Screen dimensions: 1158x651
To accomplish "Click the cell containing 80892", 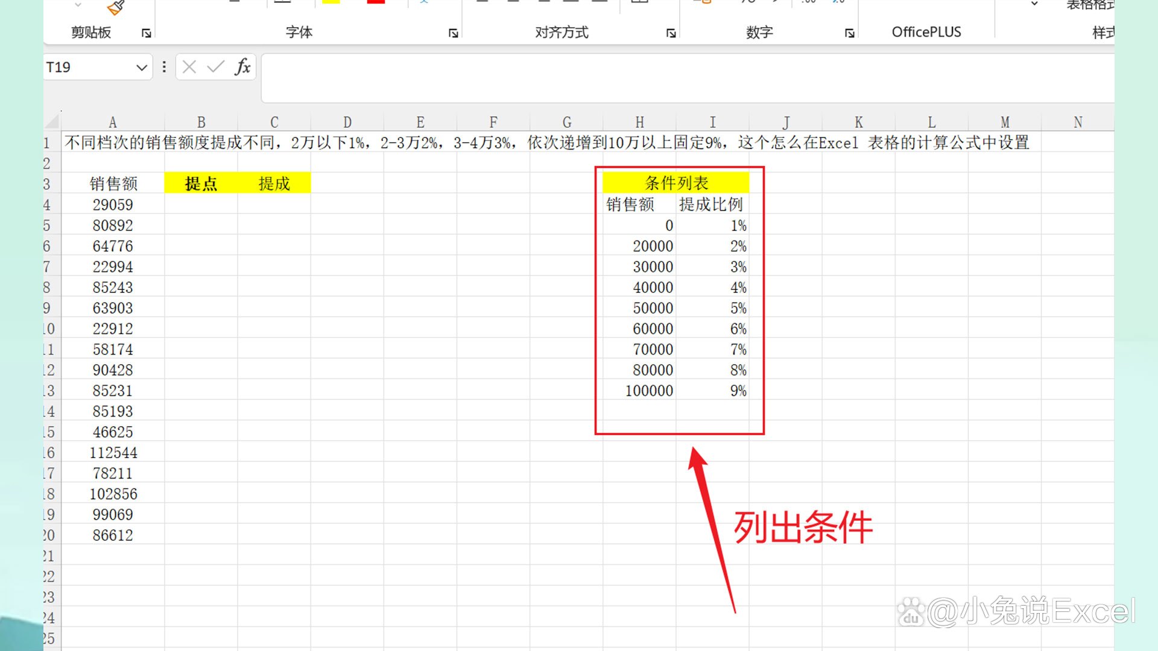I will tap(113, 225).
